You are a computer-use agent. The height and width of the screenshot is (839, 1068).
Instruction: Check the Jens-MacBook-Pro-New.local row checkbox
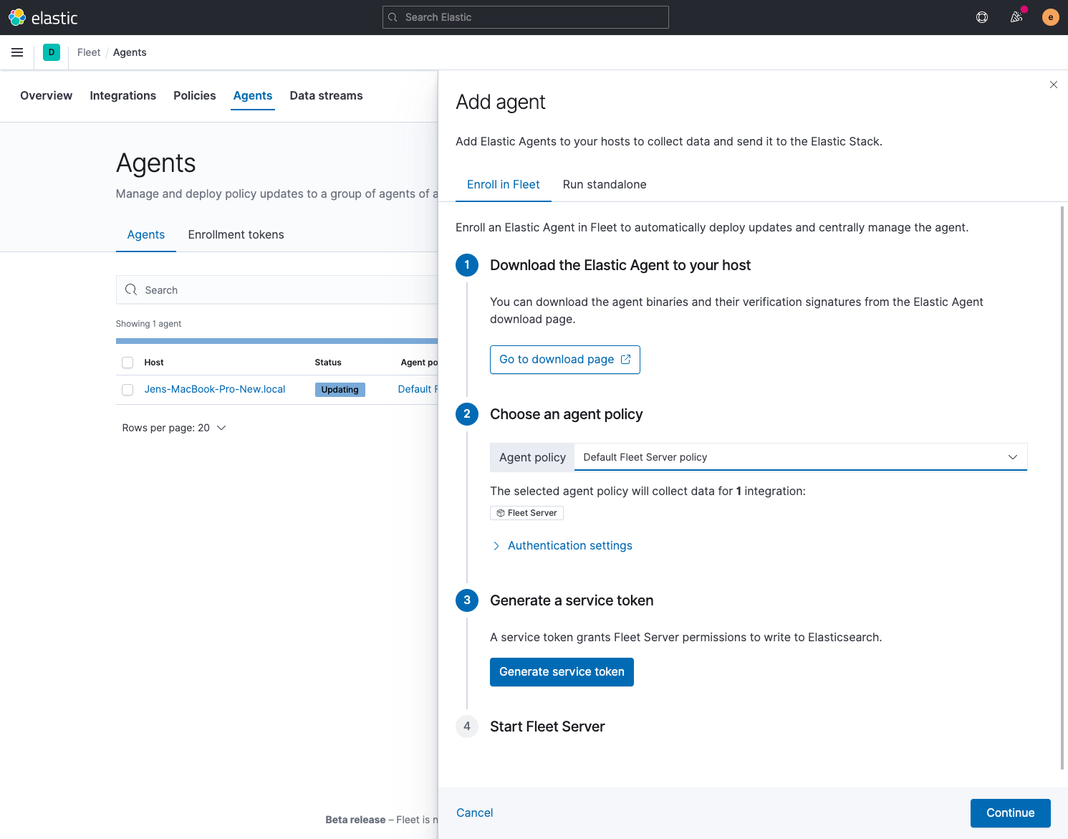[x=128, y=390]
